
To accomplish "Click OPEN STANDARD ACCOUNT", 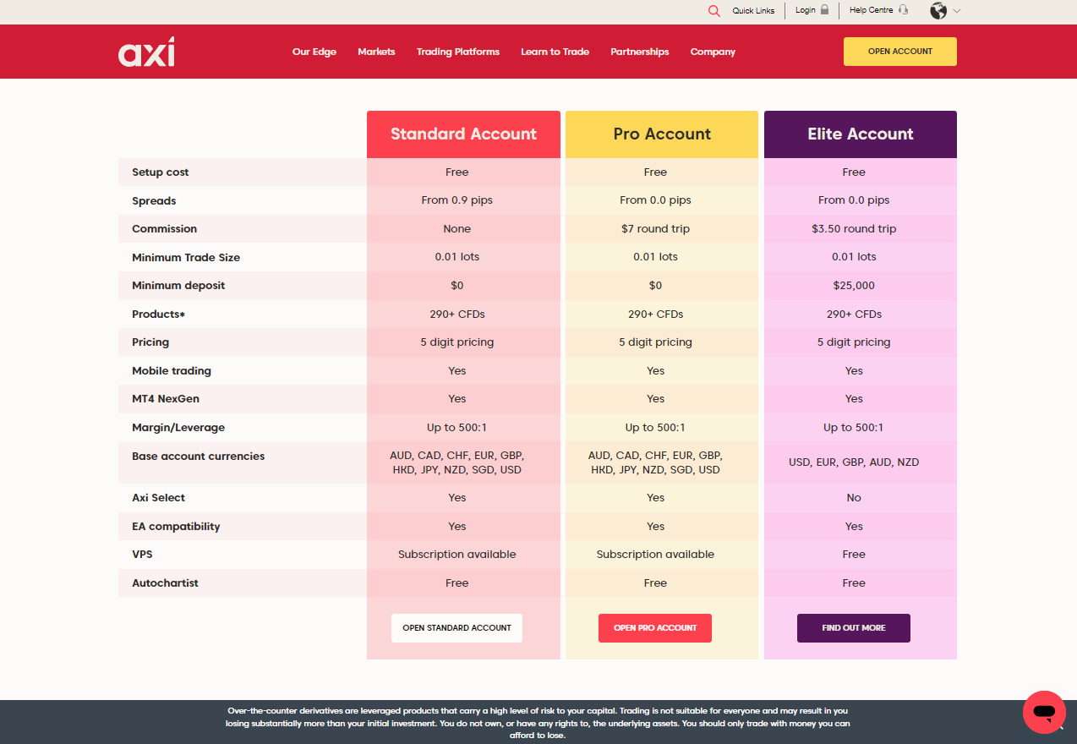I will point(456,627).
